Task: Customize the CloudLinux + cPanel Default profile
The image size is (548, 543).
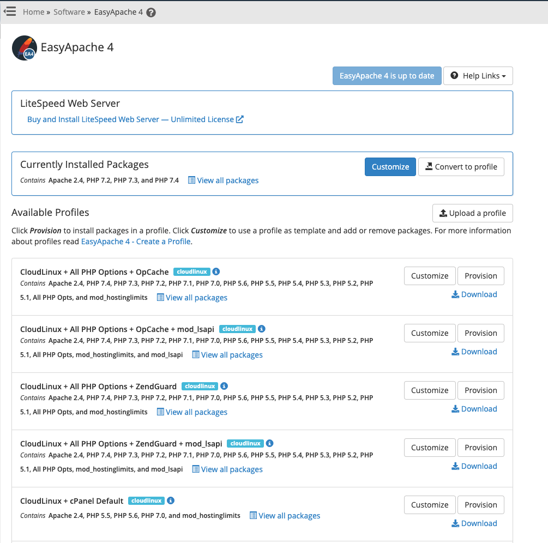Action: click(430, 505)
